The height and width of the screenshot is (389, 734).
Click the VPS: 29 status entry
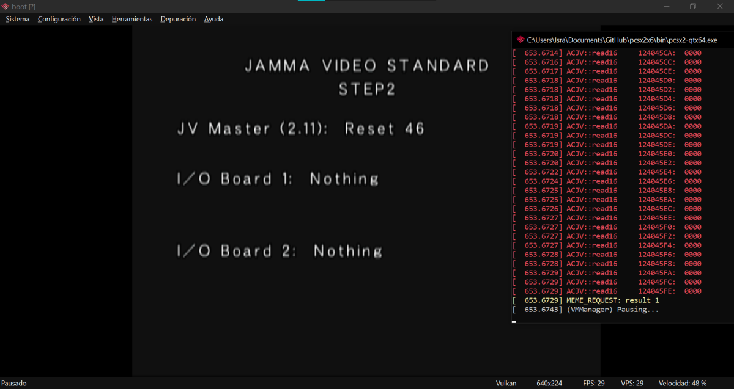click(632, 383)
